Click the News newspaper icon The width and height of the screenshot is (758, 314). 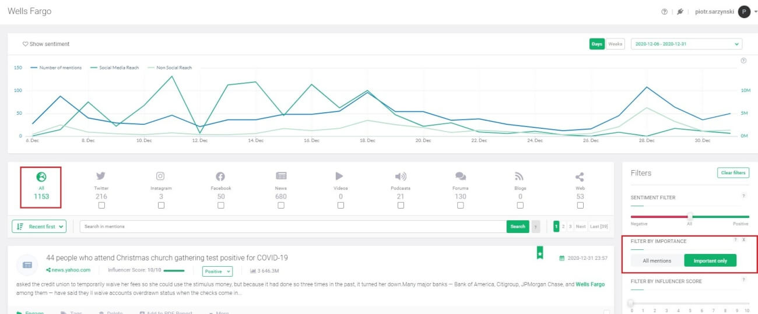coord(281,177)
